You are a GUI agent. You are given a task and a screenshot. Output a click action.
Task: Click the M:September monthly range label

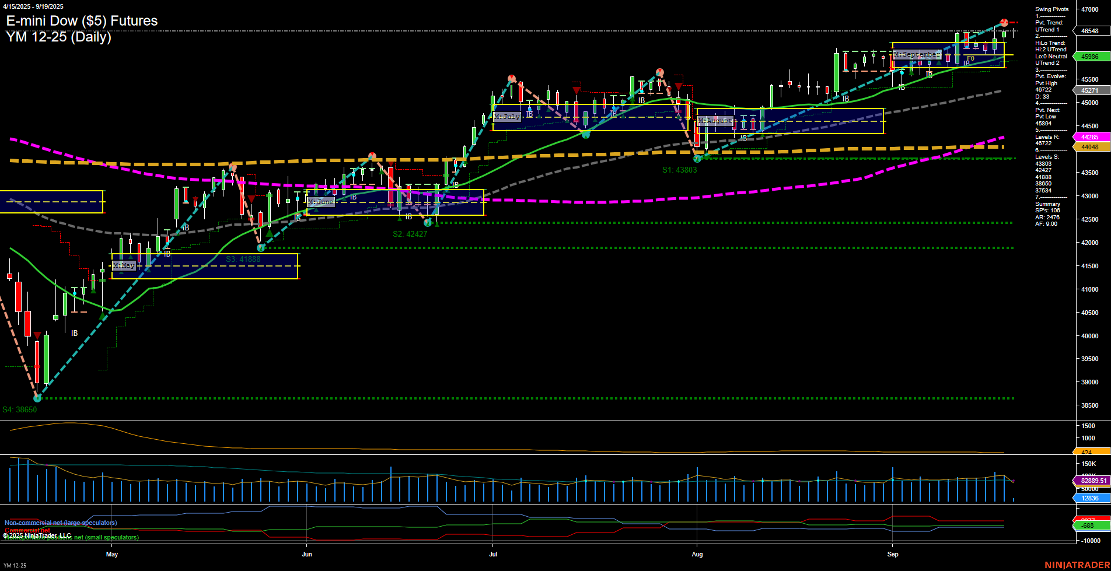tap(917, 54)
